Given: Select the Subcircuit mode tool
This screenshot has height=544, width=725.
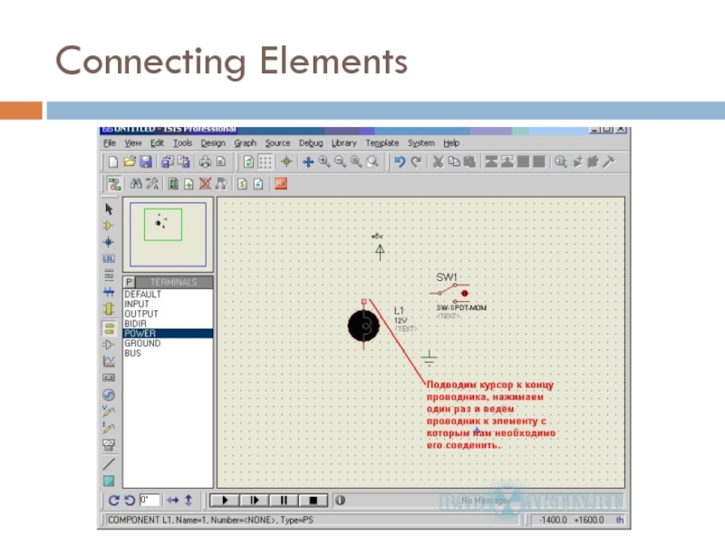Looking at the screenshot, I should pos(109,308).
